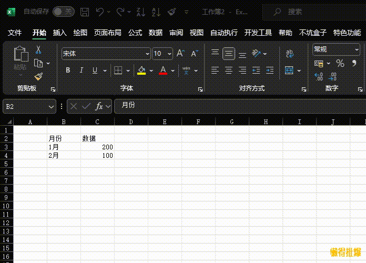
Task: Select the Format Painter brush
Action: coord(38,76)
